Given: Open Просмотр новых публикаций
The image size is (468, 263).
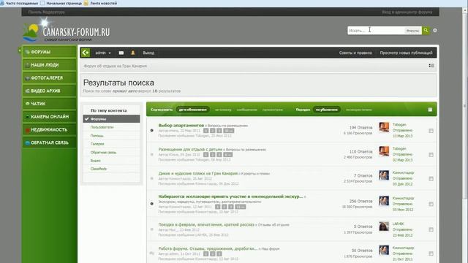Looking at the screenshot, I should (406, 53).
